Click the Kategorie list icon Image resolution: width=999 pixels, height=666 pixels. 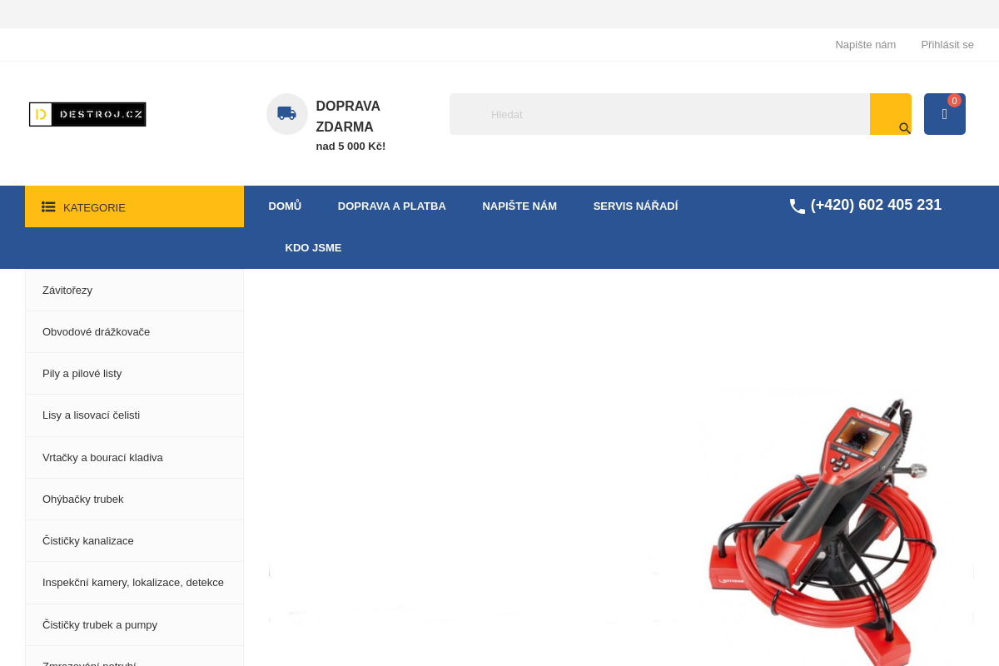click(x=48, y=207)
